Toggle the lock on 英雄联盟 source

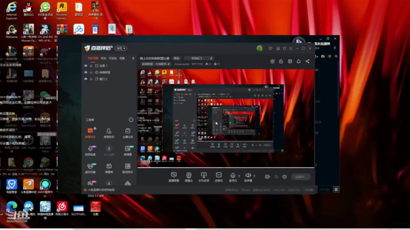pyautogui.click(x=91, y=72)
